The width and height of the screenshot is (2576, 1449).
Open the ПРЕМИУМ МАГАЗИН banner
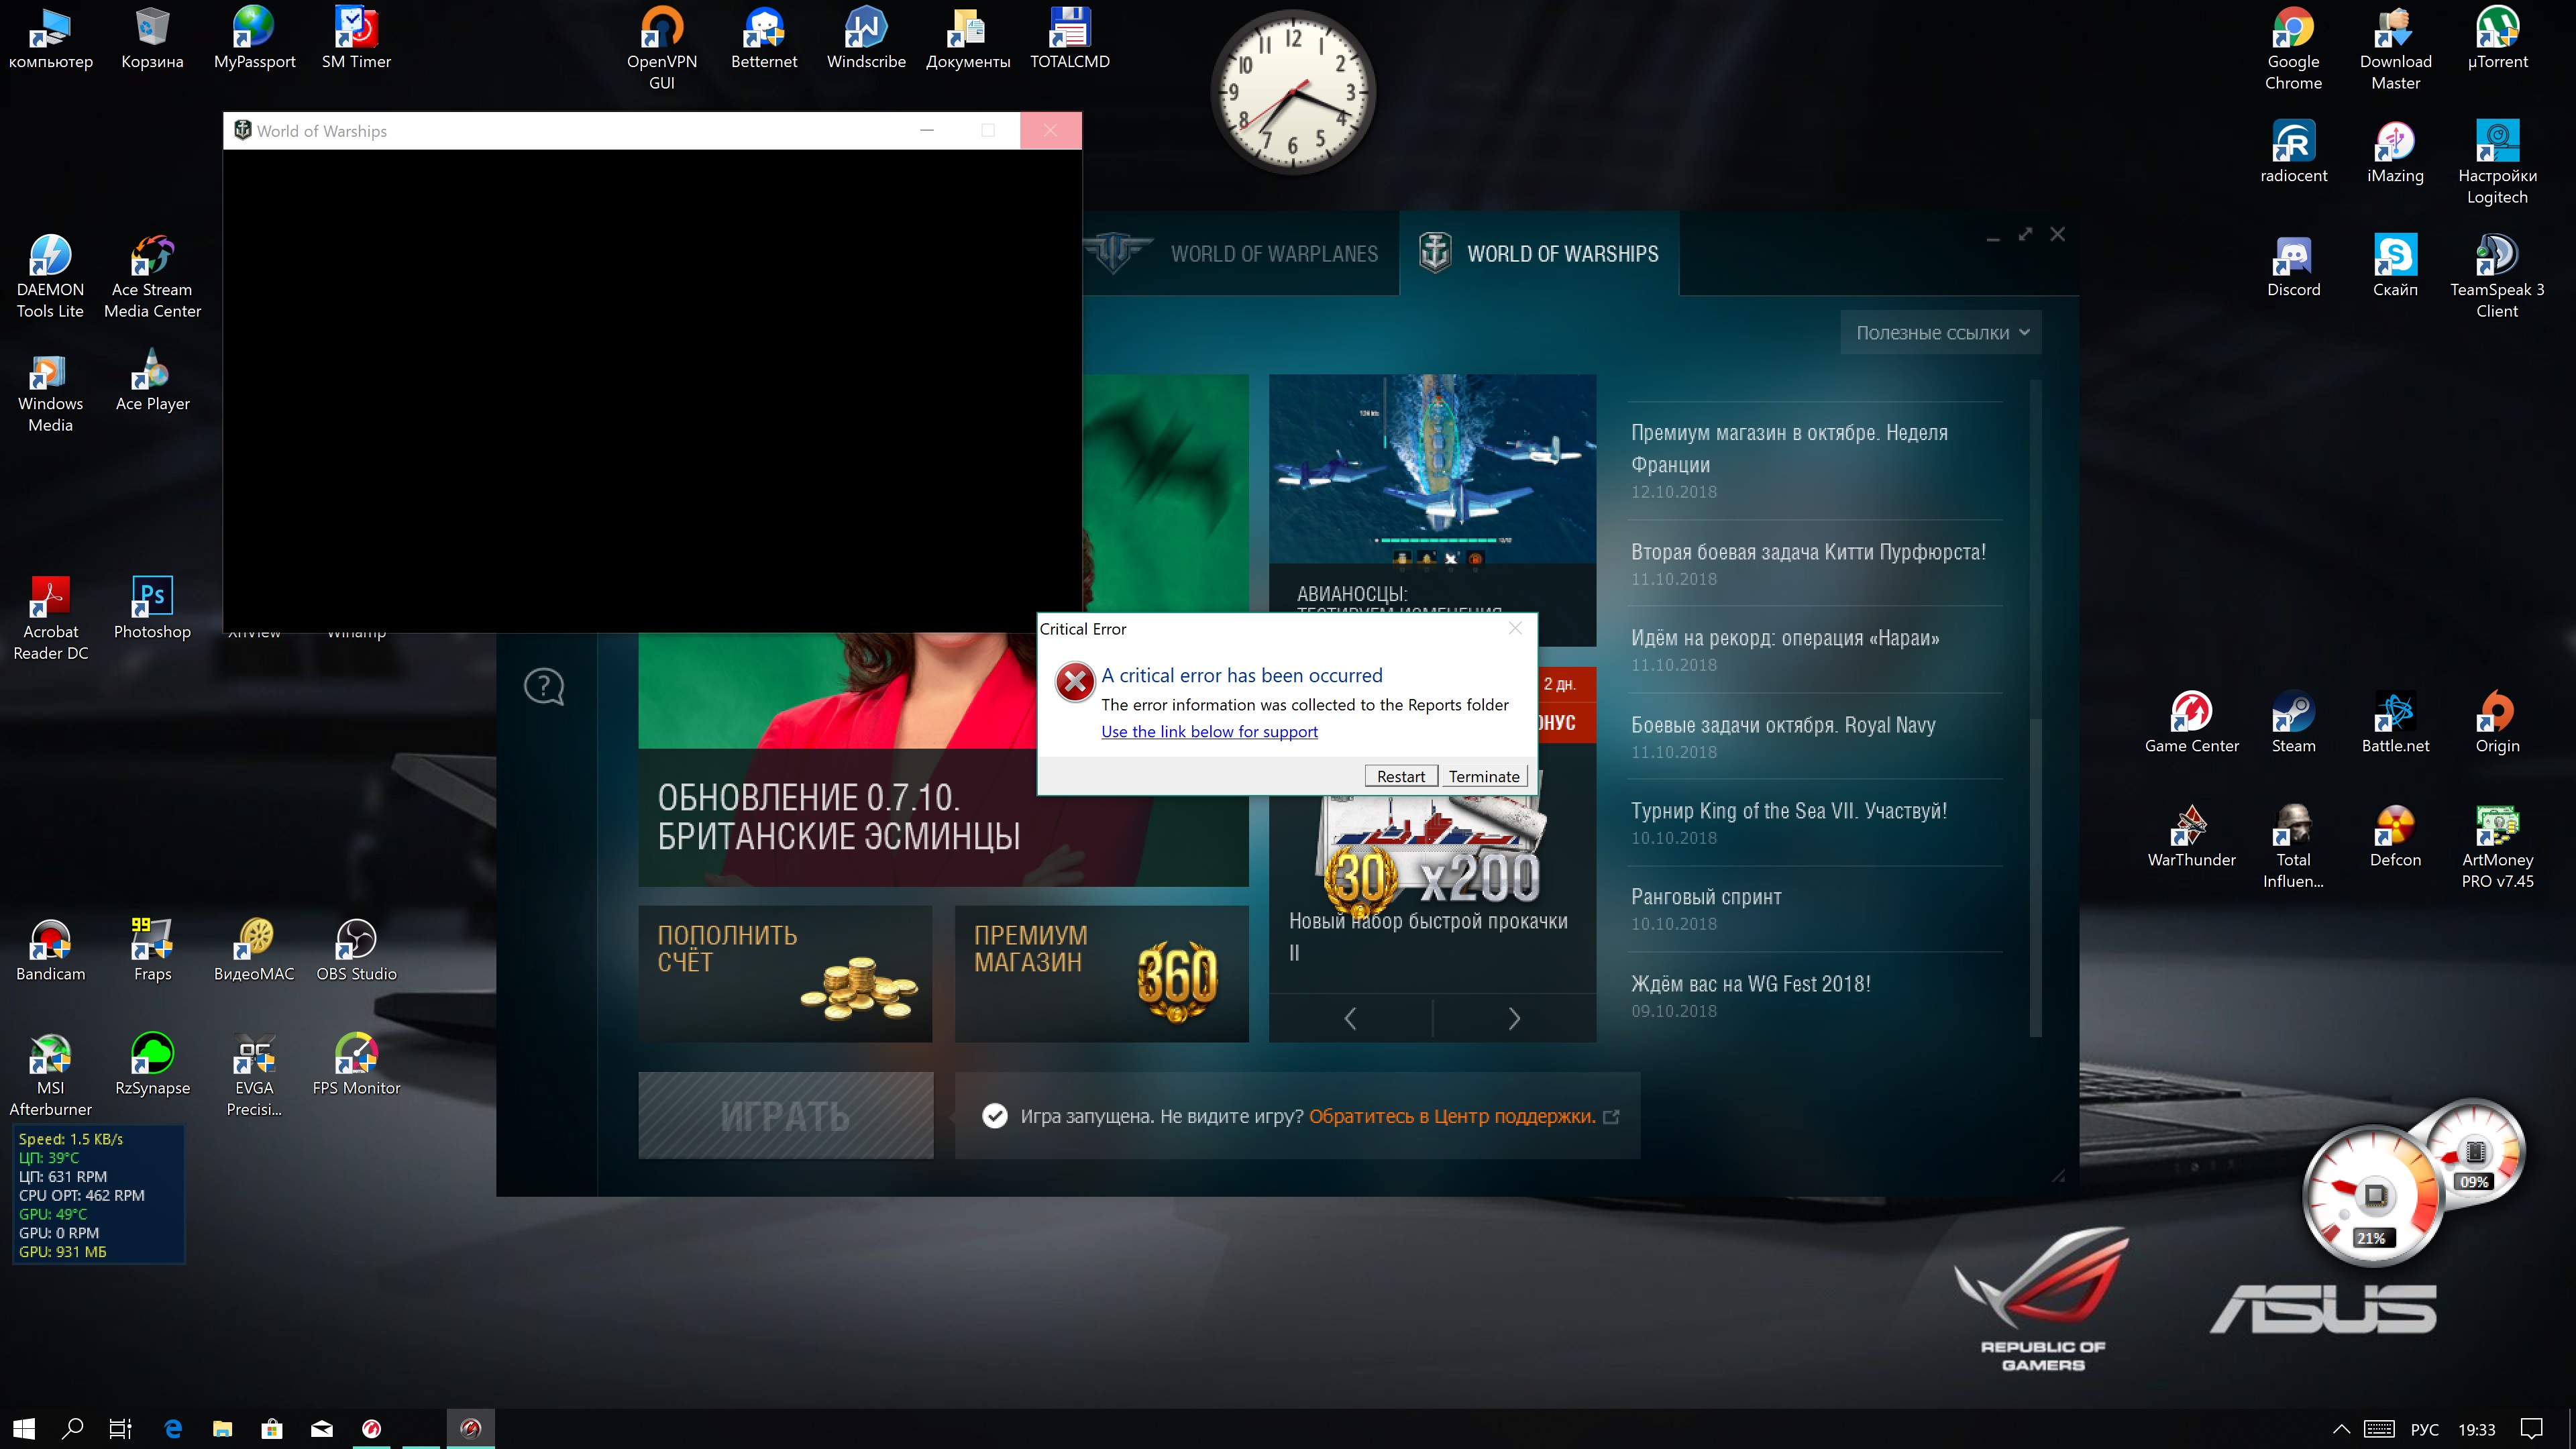[x=1102, y=974]
